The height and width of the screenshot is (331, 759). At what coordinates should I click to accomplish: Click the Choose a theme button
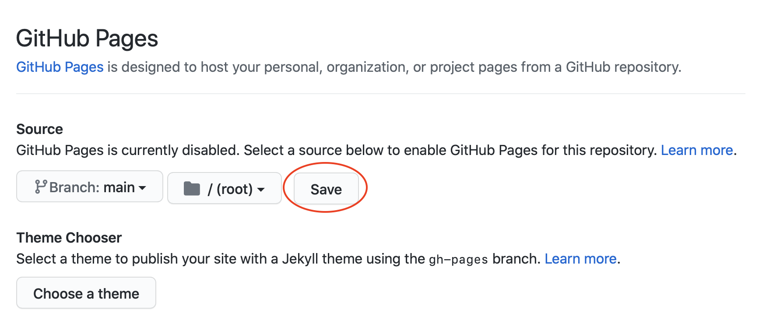[x=86, y=293]
